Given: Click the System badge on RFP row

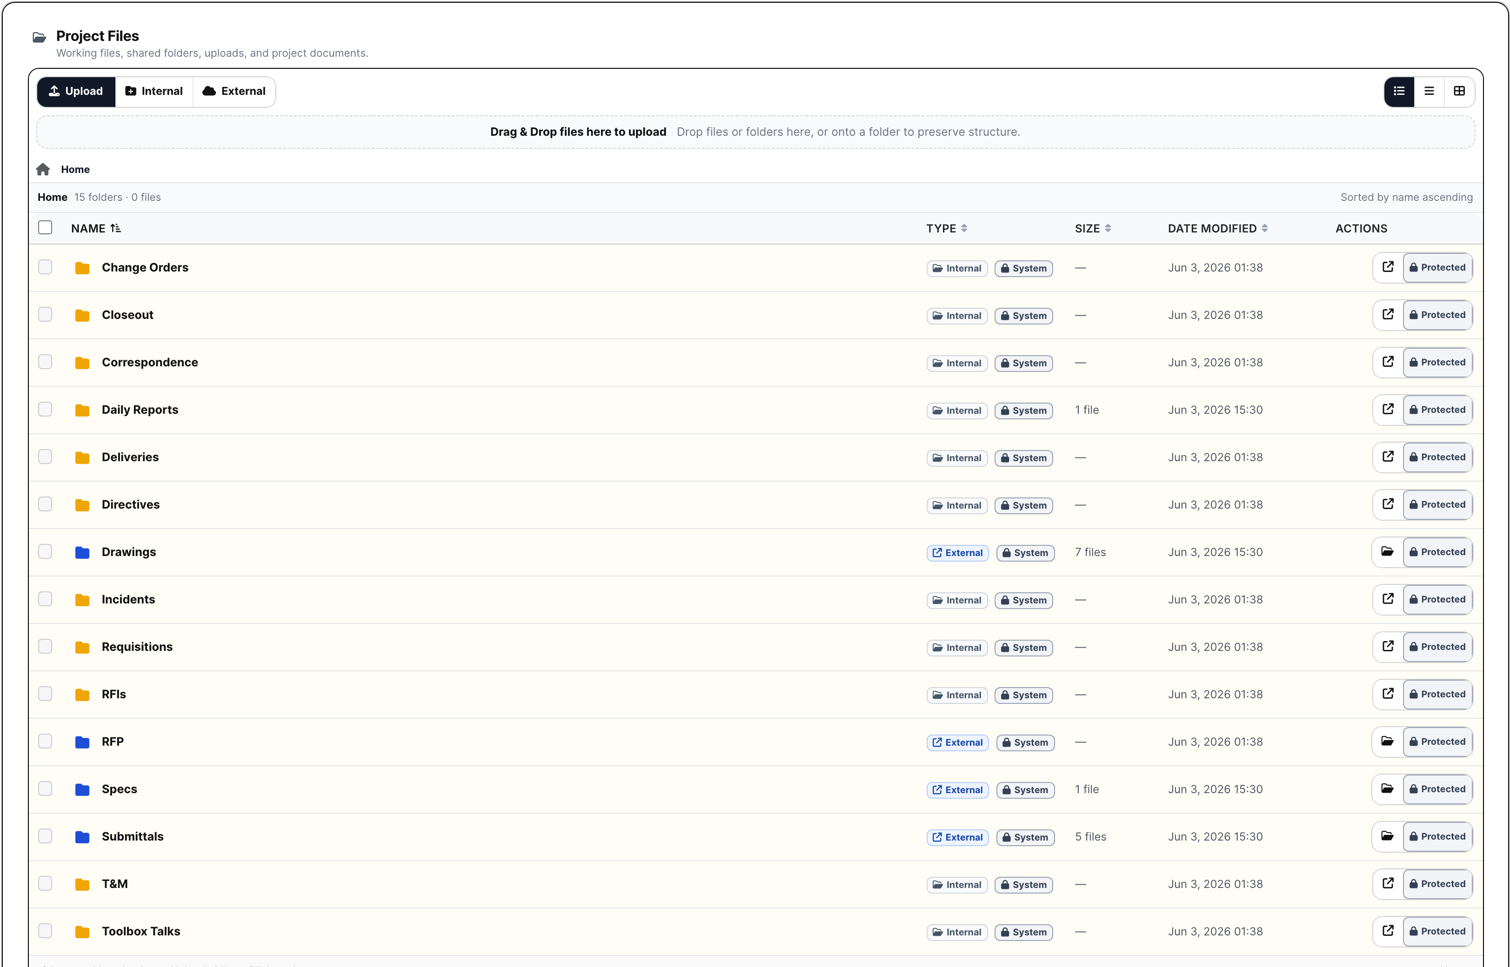Looking at the screenshot, I should 1025,742.
